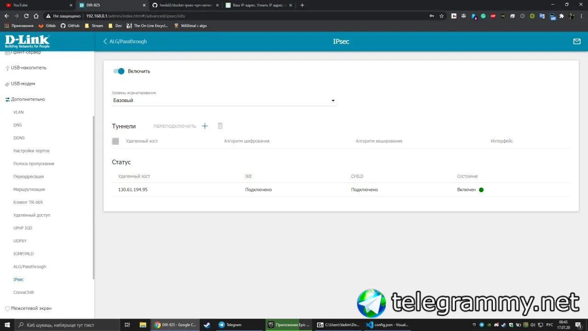Open the Stream bookmarks folder
588x331 pixels.
pyautogui.click(x=94, y=26)
